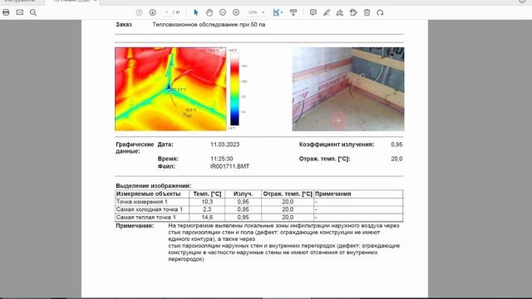
Task: Open the zoom percentage dropdown
Action: tap(256, 12)
